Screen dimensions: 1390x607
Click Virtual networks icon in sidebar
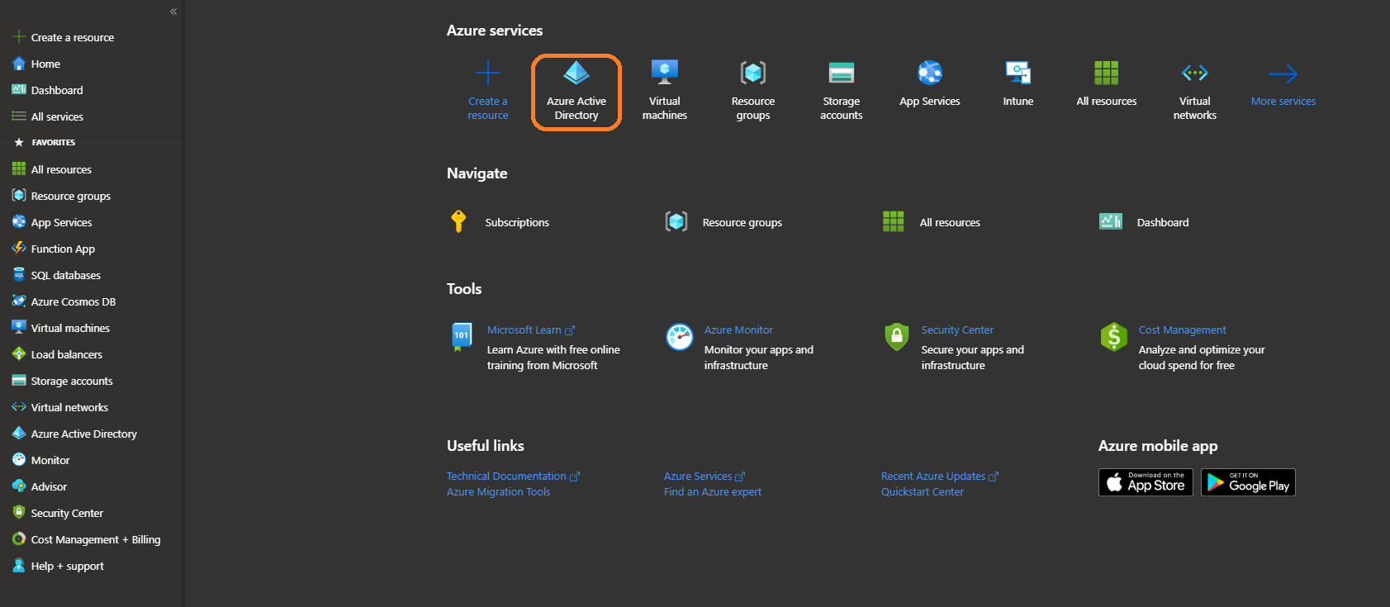point(19,406)
